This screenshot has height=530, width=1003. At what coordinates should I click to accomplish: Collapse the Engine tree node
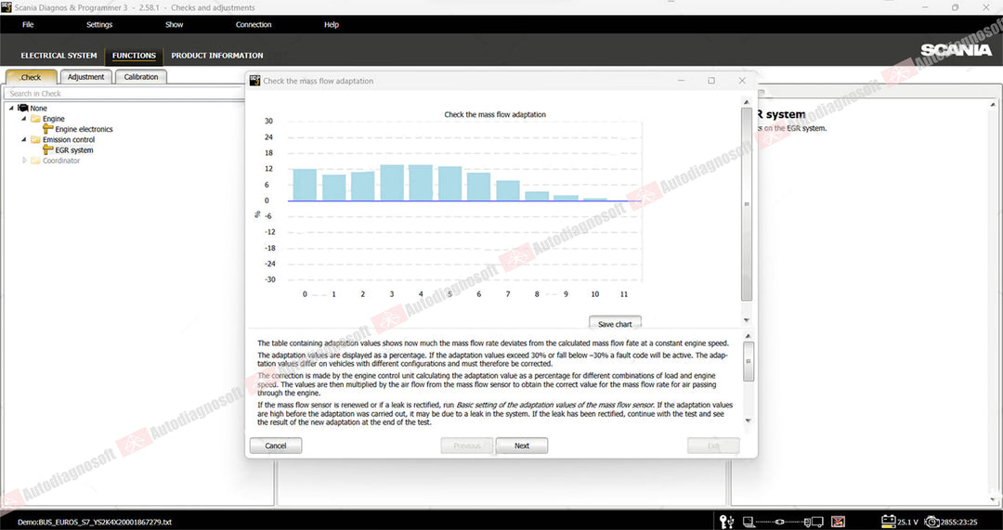coord(24,119)
